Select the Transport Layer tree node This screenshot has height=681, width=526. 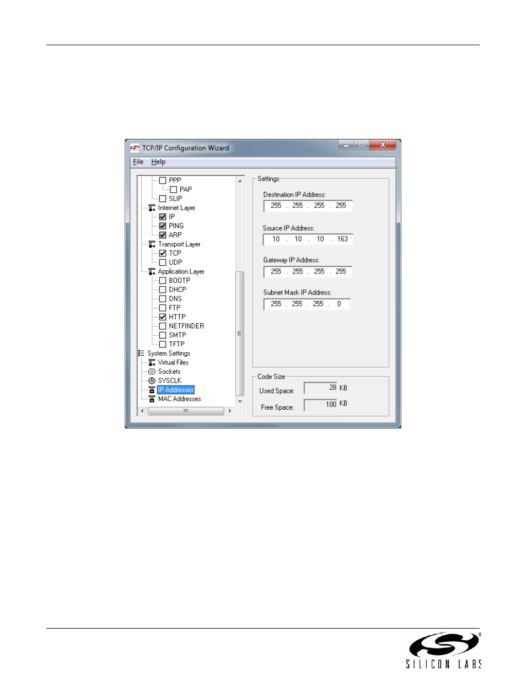pos(179,244)
